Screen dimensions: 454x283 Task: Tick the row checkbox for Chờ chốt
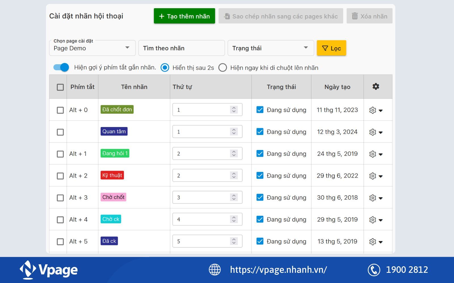click(60, 198)
